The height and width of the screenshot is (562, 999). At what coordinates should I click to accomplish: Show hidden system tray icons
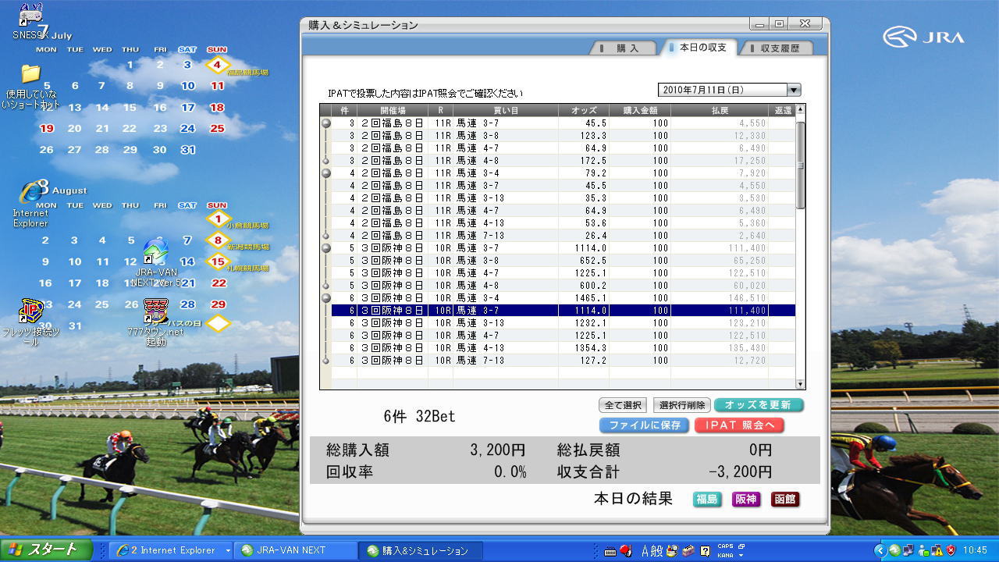[880, 550]
